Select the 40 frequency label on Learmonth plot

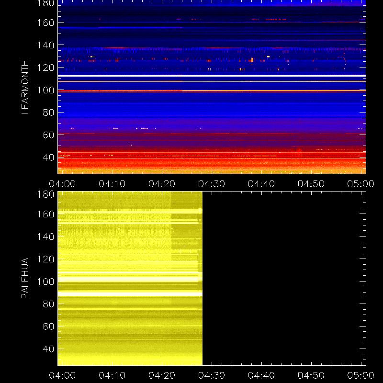pyautogui.click(x=48, y=158)
